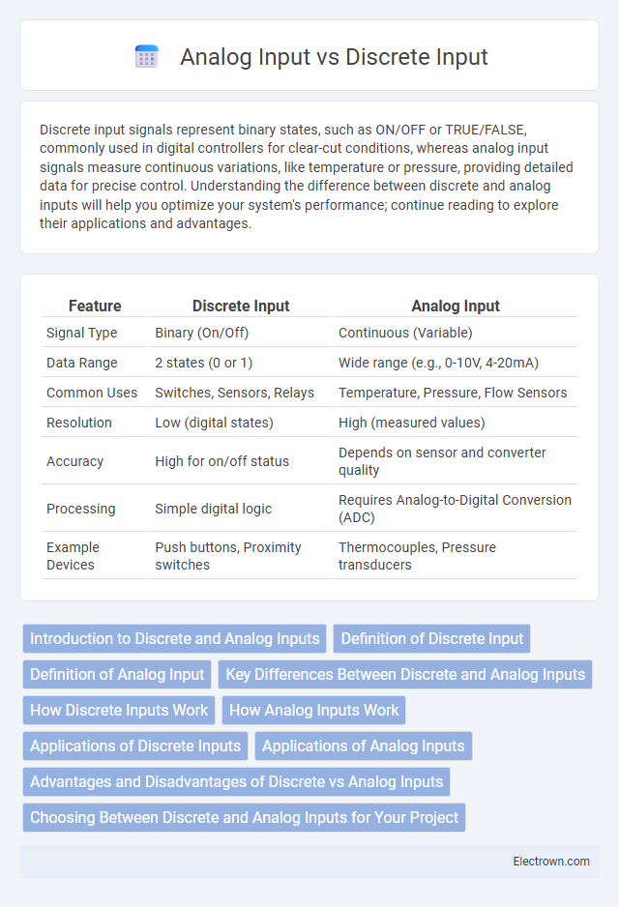Click the calendar grid icon beside the title
This screenshot has height=907, width=619.
[146, 57]
